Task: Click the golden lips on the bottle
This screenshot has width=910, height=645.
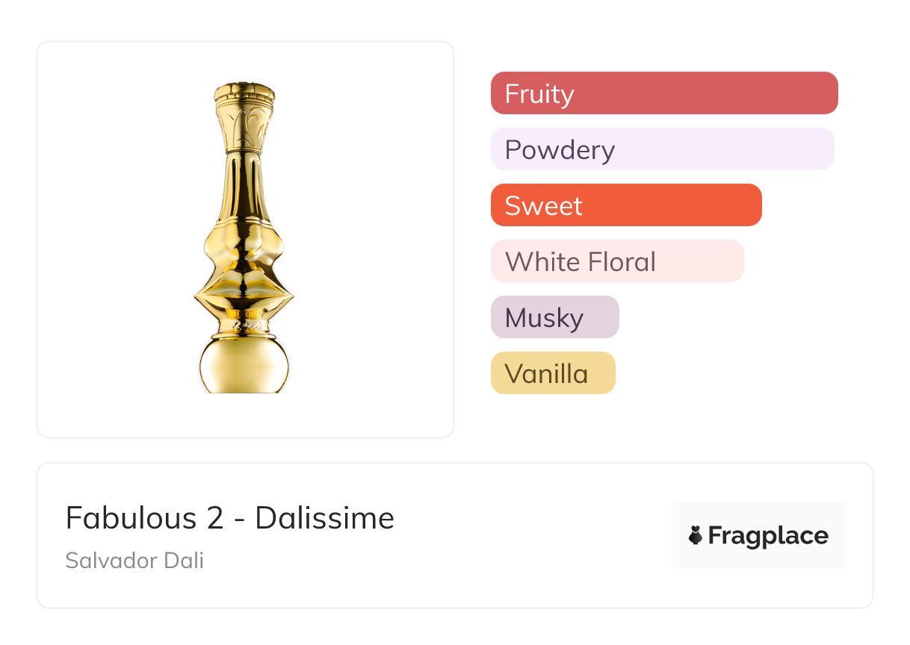Action: coord(244,293)
